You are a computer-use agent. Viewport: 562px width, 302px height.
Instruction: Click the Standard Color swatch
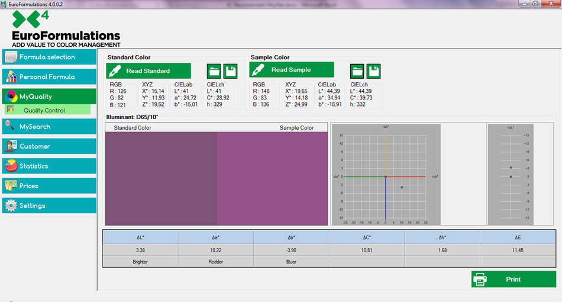[161, 179]
